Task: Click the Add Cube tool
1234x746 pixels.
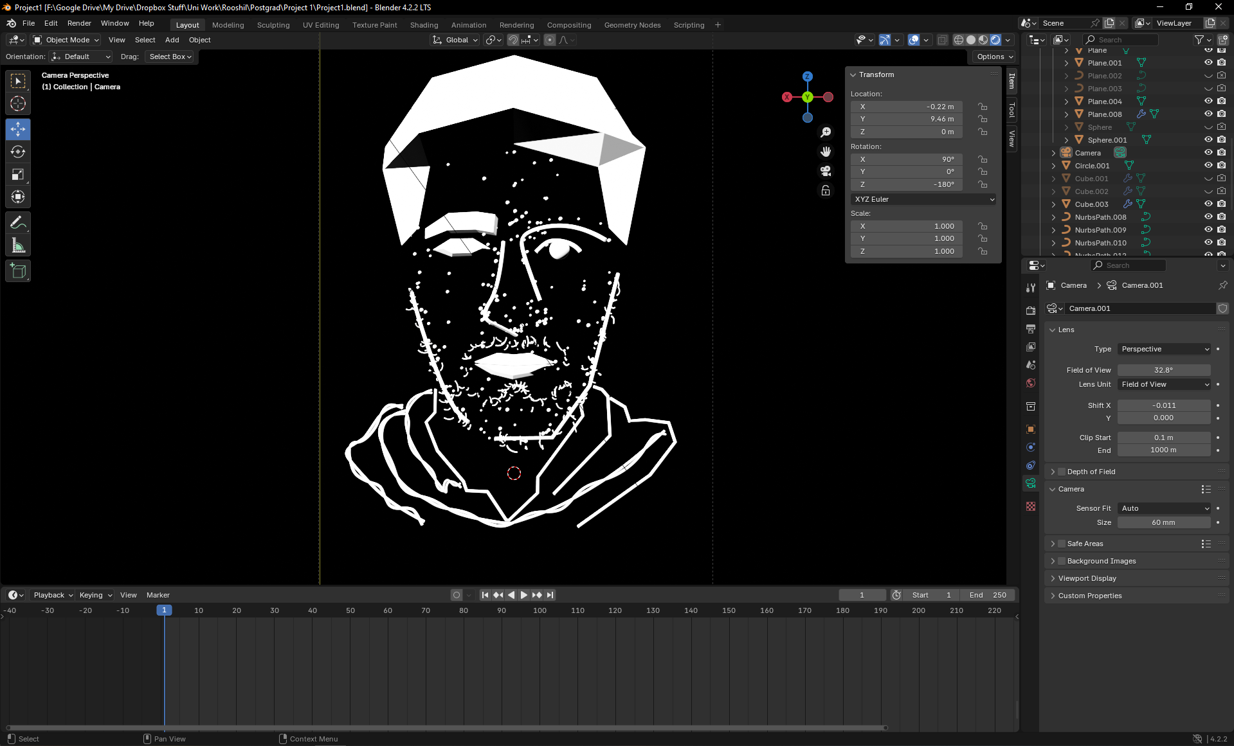Action: (x=18, y=271)
